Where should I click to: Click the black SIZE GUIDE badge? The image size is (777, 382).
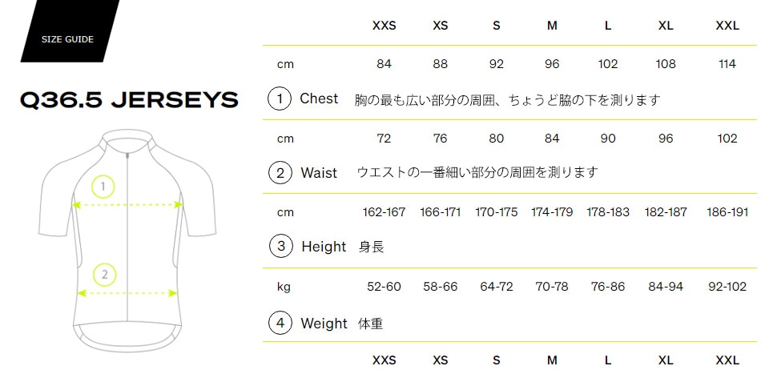click(68, 38)
